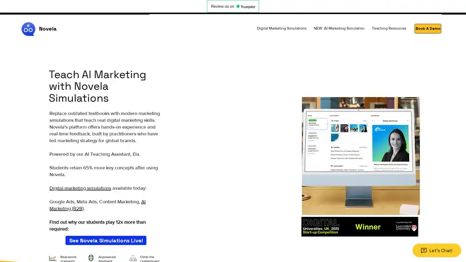
Task: Click the Real-world scenarios chart icon
Action: pyautogui.click(x=52, y=259)
